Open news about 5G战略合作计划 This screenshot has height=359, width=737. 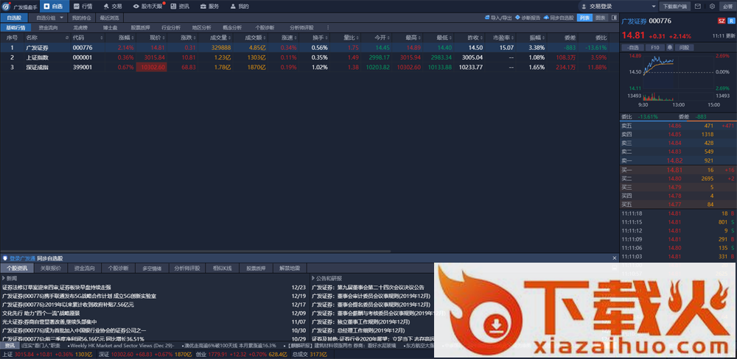pyautogui.click(x=79, y=296)
